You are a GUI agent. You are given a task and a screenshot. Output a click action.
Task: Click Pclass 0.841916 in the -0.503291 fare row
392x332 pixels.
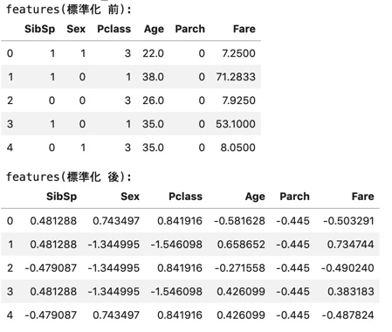[x=180, y=221]
